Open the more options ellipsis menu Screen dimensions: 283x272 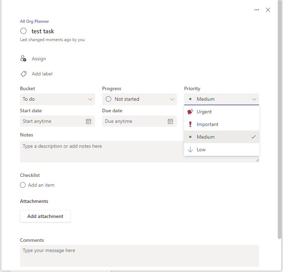257,10
